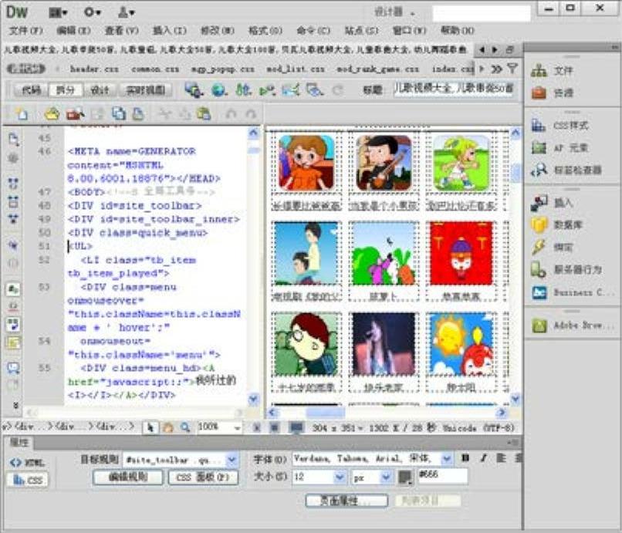Screen dimensions: 622x533
Task: Open the text color swatch picker
Action: tap(405, 477)
